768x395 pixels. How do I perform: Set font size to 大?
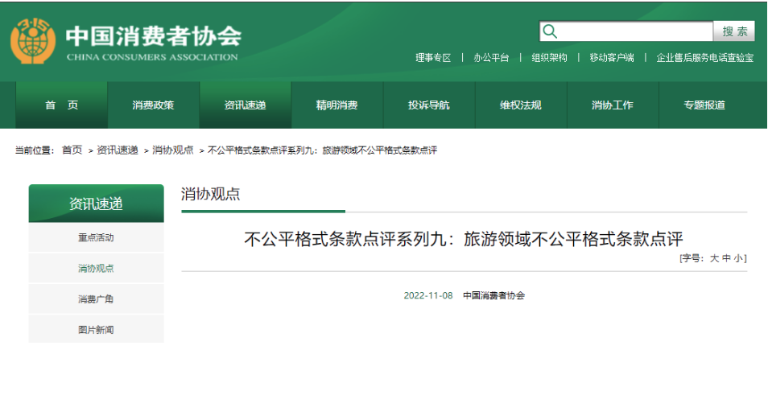click(x=713, y=258)
